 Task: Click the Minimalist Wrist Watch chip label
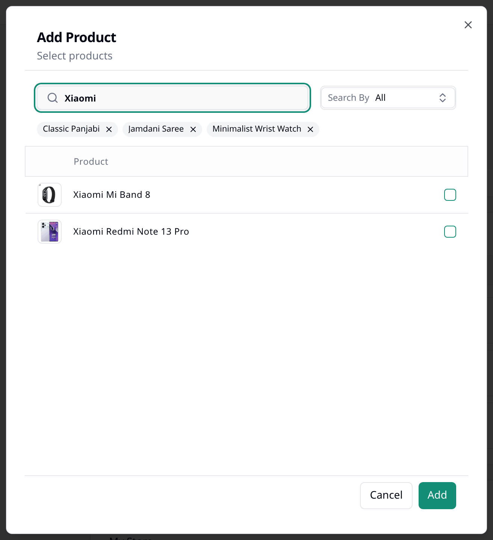(257, 129)
